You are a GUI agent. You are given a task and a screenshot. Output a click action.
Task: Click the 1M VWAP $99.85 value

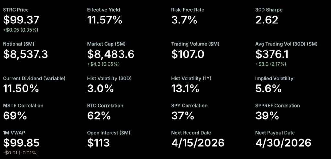click(21, 143)
